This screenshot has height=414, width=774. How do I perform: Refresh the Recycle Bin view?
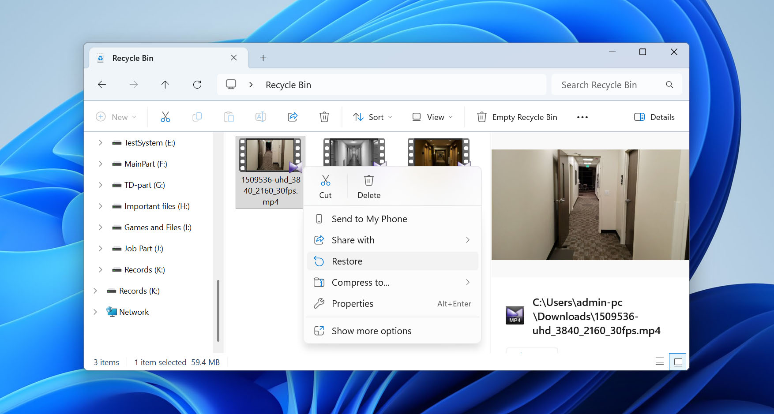[197, 84]
